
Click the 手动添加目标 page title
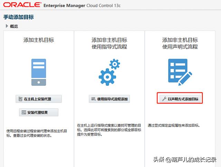(18, 17)
